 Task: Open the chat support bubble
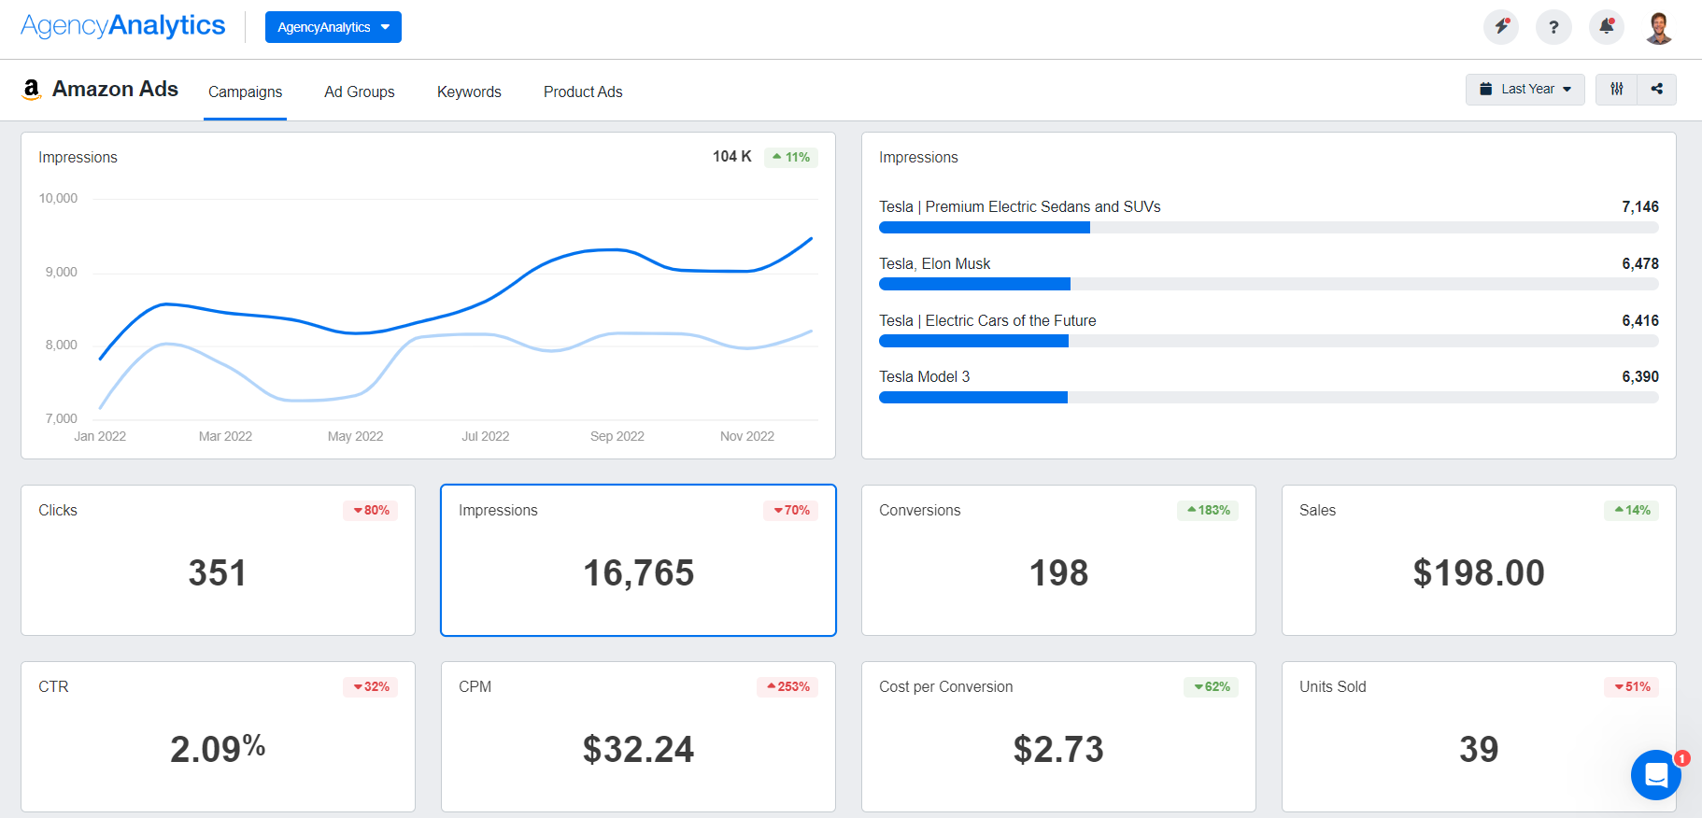pos(1656,775)
